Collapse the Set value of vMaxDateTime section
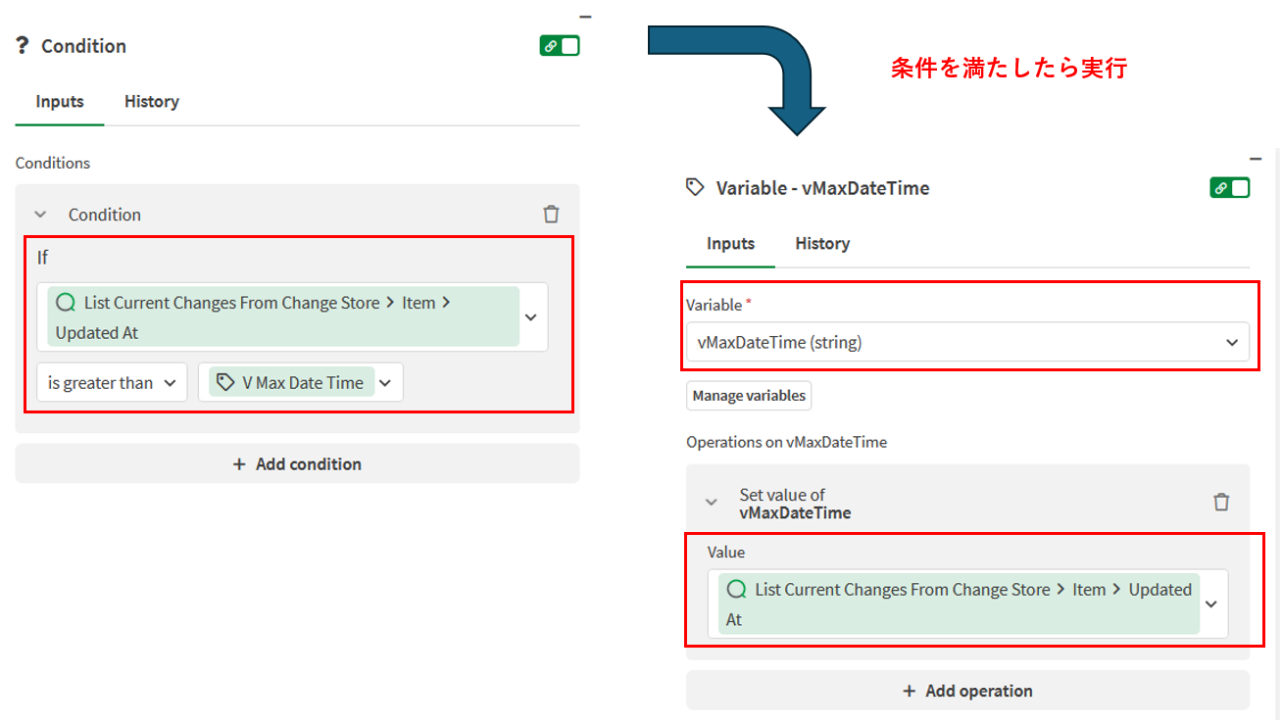This screenshot has width=1282, height=725. click(712, 503)
